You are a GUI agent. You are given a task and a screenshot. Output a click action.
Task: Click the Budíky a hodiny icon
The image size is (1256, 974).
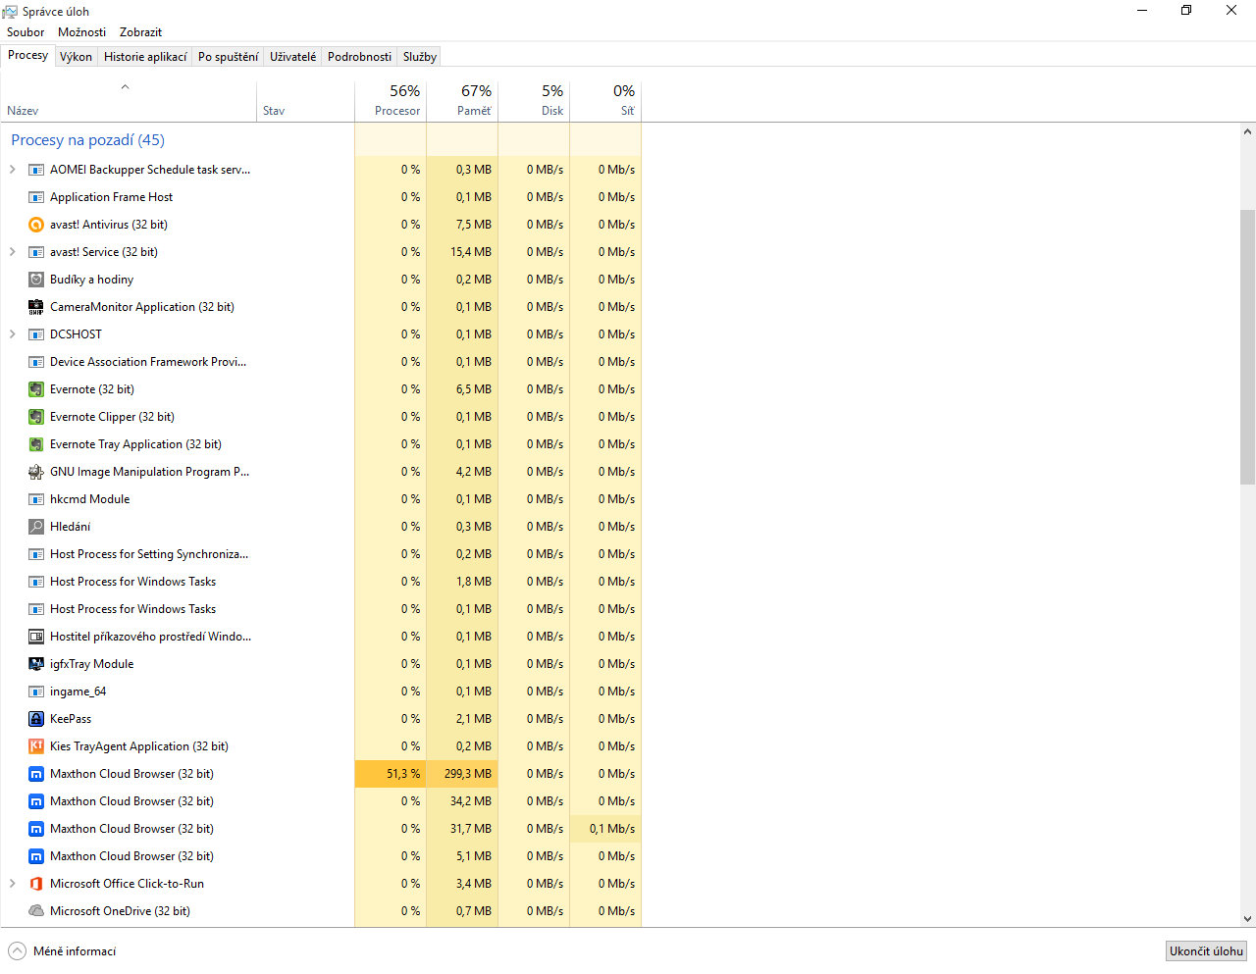pyautogui.click(x=36, y=280)
